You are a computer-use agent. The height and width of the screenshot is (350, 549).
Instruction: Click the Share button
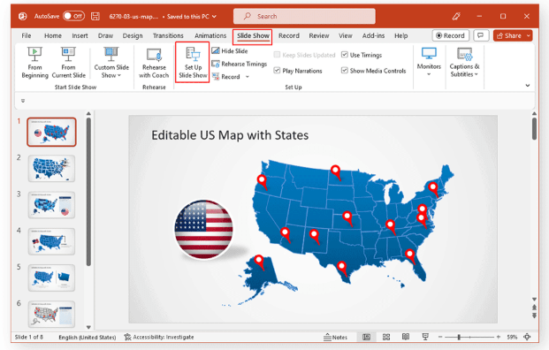[509, 35]
